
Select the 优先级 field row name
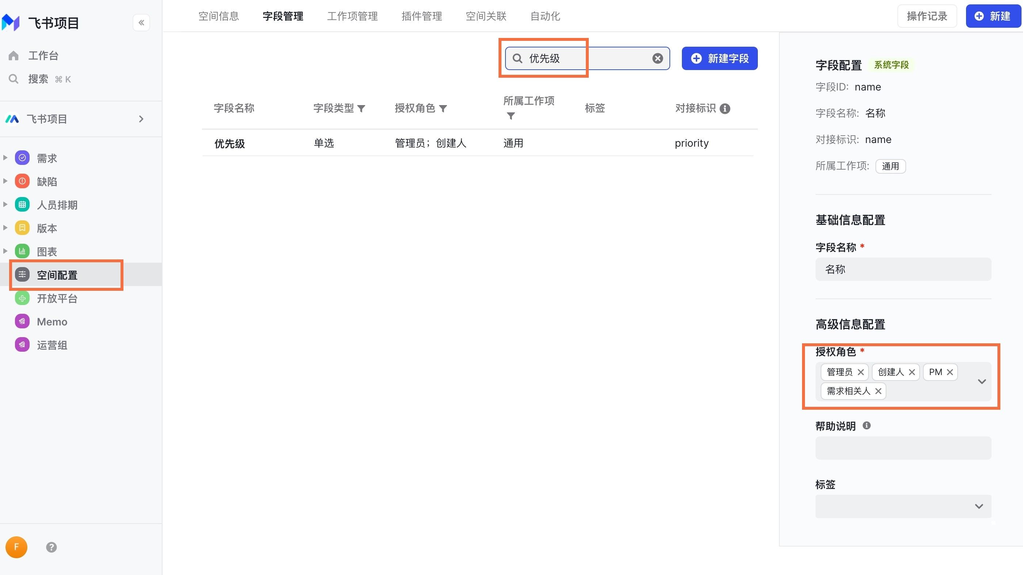click(229, 143)
